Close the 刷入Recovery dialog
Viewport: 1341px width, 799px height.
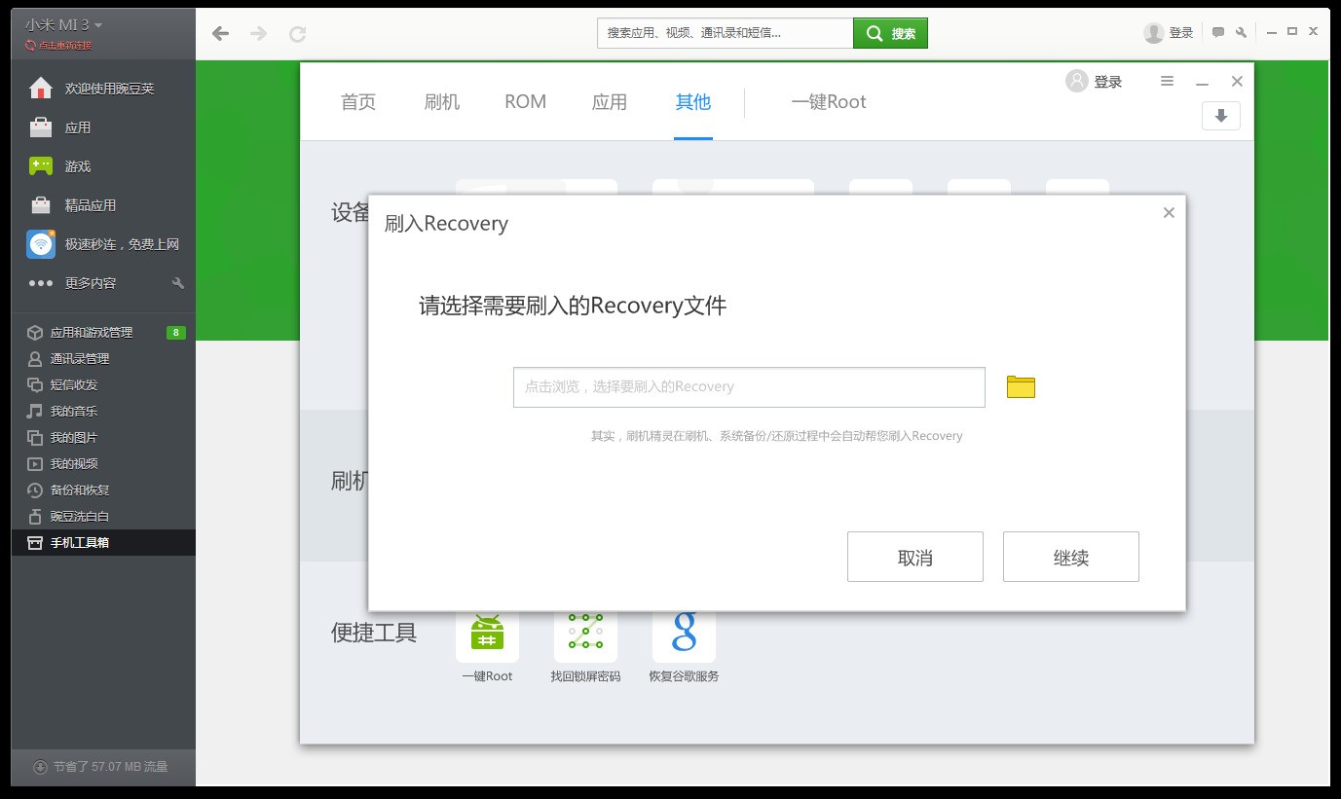coord(1169,212)
